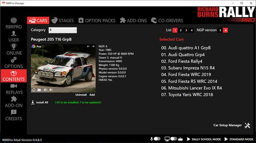
Task: Click RBRPro Mod Version 0.4.8.5 text
Action: click(22, 140)
